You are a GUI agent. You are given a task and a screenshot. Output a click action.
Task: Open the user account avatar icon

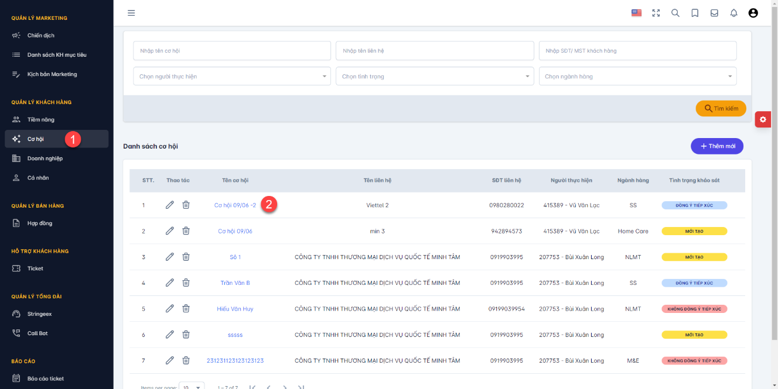(x=753, y=13)
